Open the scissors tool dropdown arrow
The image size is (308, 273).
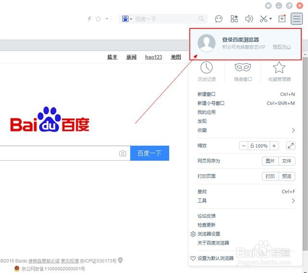tap(270, 19)
